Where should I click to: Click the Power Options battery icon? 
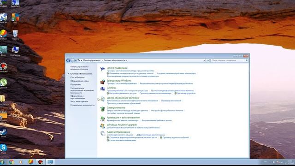point(102,109)
